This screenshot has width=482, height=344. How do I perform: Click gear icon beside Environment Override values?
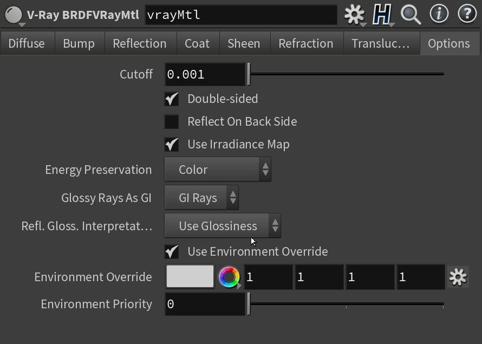click(458, 277)
